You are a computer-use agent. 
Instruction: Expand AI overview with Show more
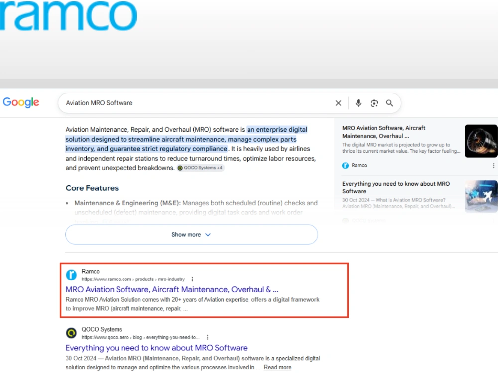click(x=192, y=234)
